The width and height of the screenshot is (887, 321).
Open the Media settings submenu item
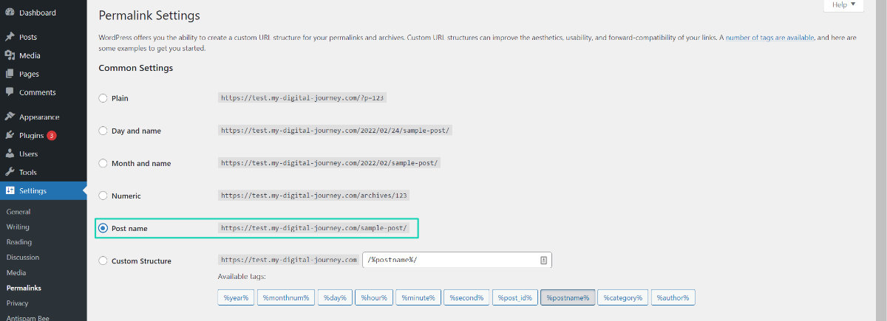16,272
